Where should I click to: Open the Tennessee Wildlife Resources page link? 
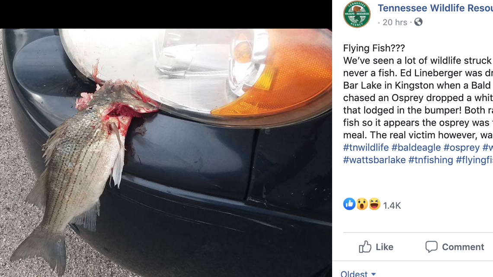coord(432,8)
